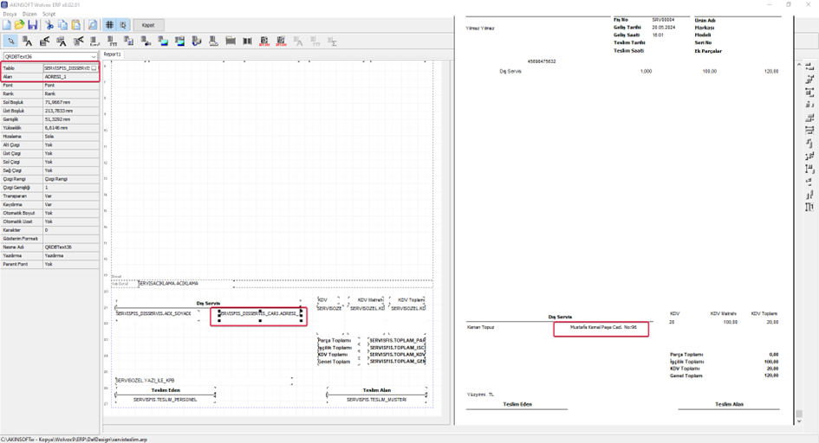Click preview scrollbar up arrow
Screen dimensions: 819x443
(798, 65)
